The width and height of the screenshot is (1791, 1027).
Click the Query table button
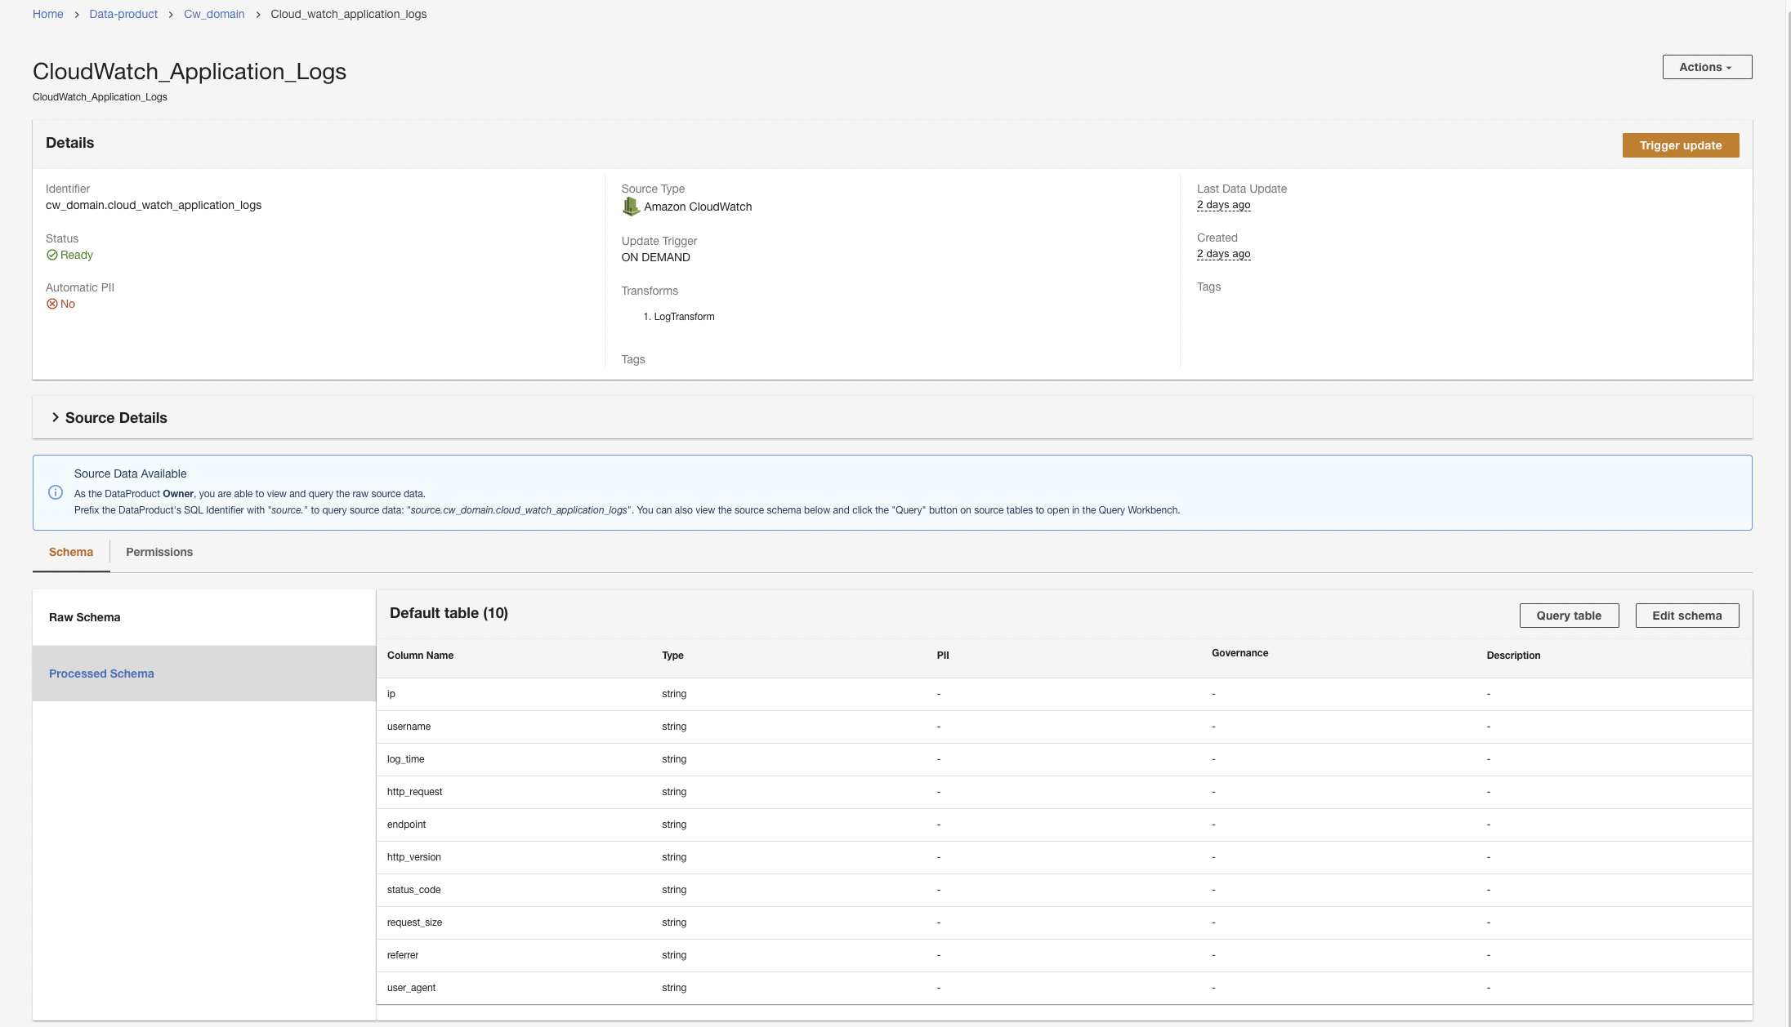[x=1569, y=616]
